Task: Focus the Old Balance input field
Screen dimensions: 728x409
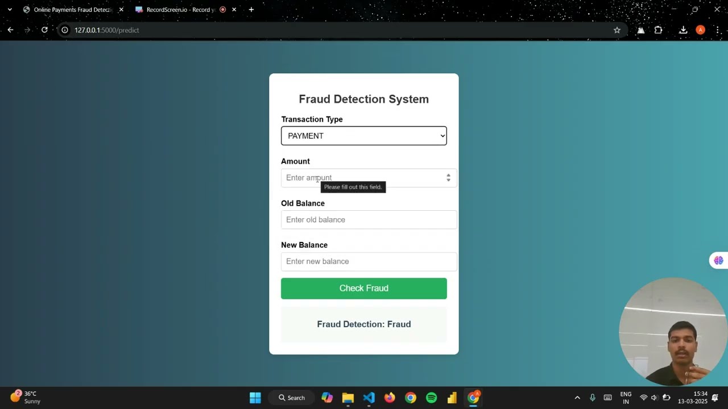Action: pyautogui.click(x=369, y=220)
